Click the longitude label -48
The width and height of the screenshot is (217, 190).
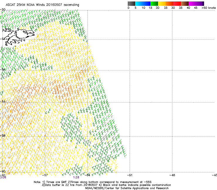click(x=172, y=175)
